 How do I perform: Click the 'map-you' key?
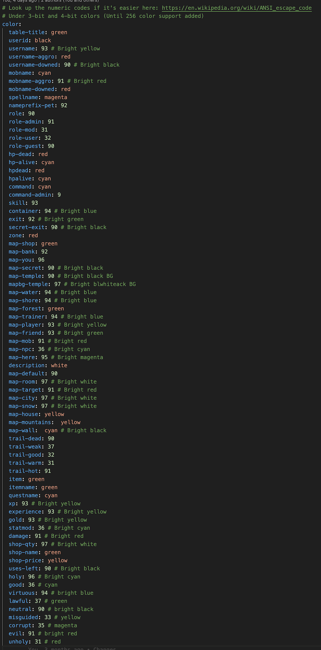click(x=20, y=260)
